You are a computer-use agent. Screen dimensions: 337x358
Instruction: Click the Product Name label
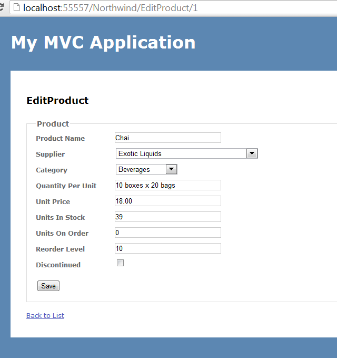point(60,138)
